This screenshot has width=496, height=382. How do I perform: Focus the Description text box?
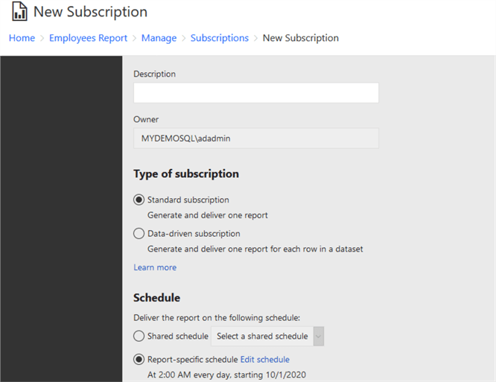click(x=255, y=93)
